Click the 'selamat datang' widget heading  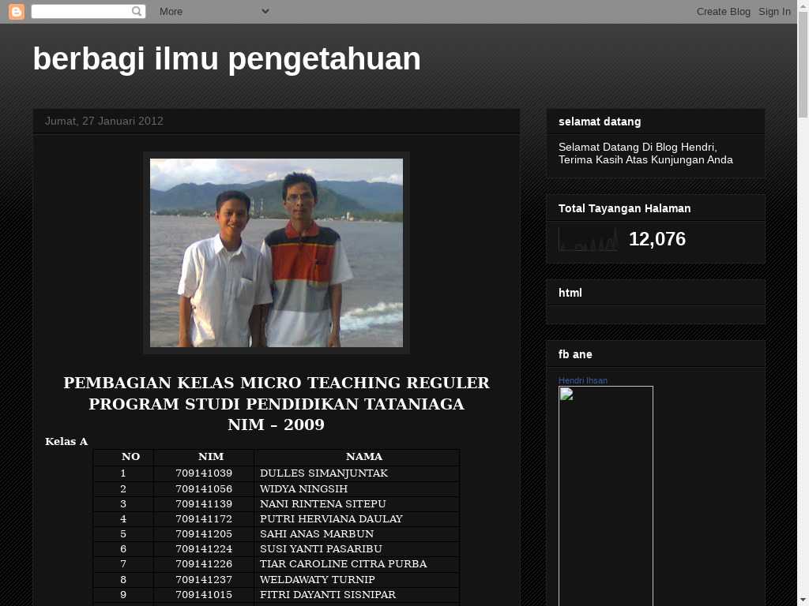click(600, 122)
